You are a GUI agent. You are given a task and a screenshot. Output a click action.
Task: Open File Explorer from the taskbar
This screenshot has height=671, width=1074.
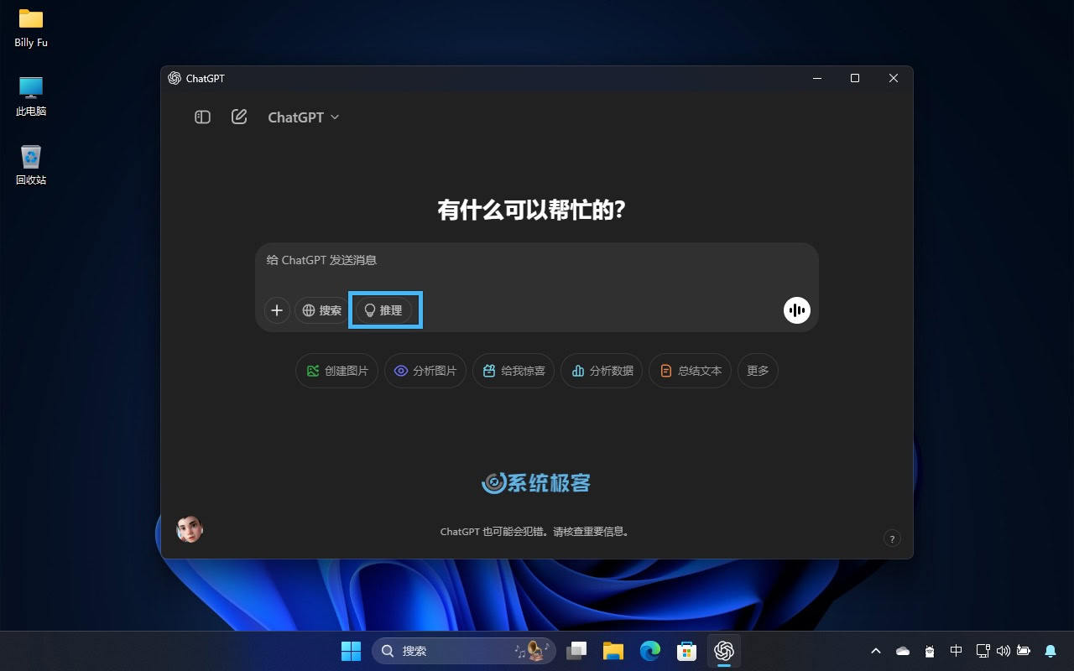pyautogui.click(x=613, y=651)
